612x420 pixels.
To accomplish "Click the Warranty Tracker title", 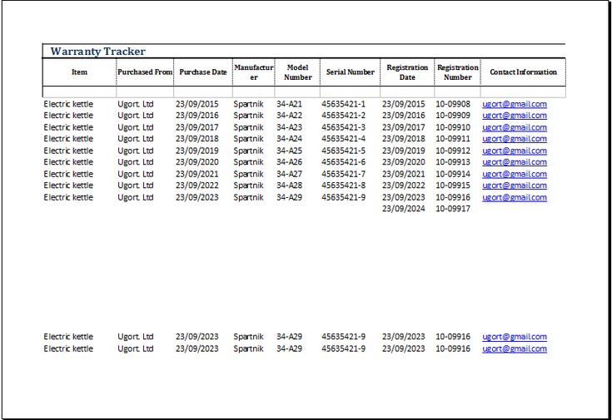I will pos(97,51).
